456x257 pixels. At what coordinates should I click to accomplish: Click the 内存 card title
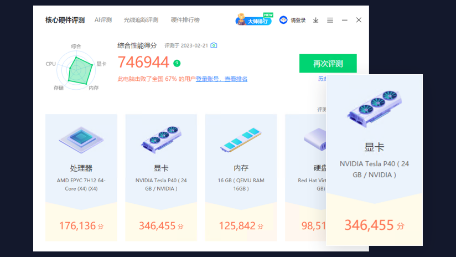tap(241, 168)
